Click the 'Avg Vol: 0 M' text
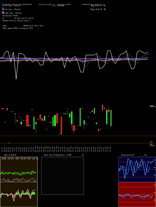The height and width of the screenshot is (207, 156). click(98, 6)
